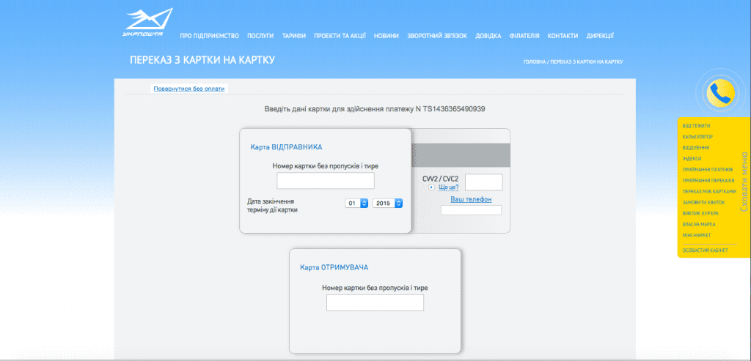Hide side menu via 'Сховати меню'
Image resolution: width=751 pixels, height=361 pixels.
click(x=744, y=182)
